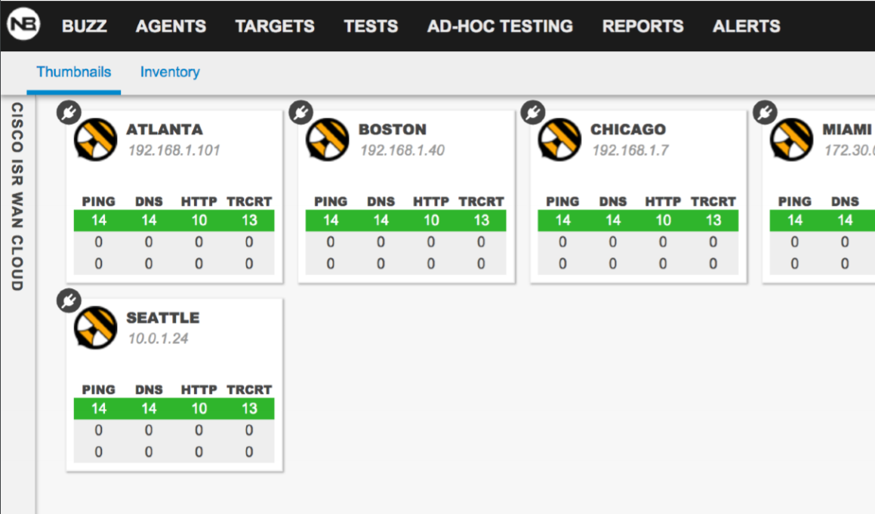Open the BUZZ menu

pyautogui.click(x=85, y=26)
